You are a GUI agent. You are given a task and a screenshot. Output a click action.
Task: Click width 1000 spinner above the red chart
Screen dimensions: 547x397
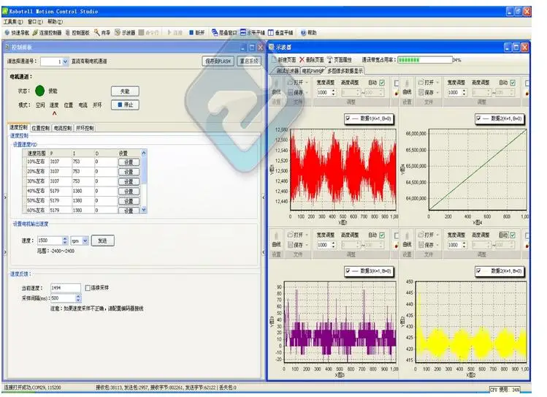[334, 93]
